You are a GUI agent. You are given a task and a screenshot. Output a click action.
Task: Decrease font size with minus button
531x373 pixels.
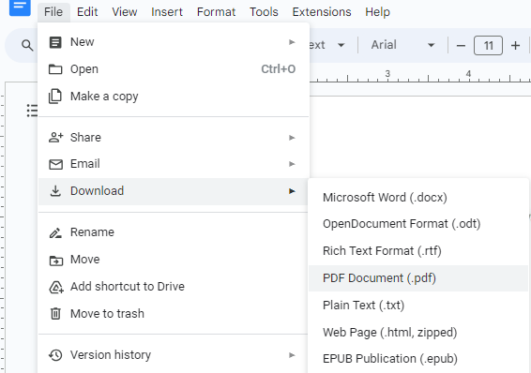coord(461,45)
